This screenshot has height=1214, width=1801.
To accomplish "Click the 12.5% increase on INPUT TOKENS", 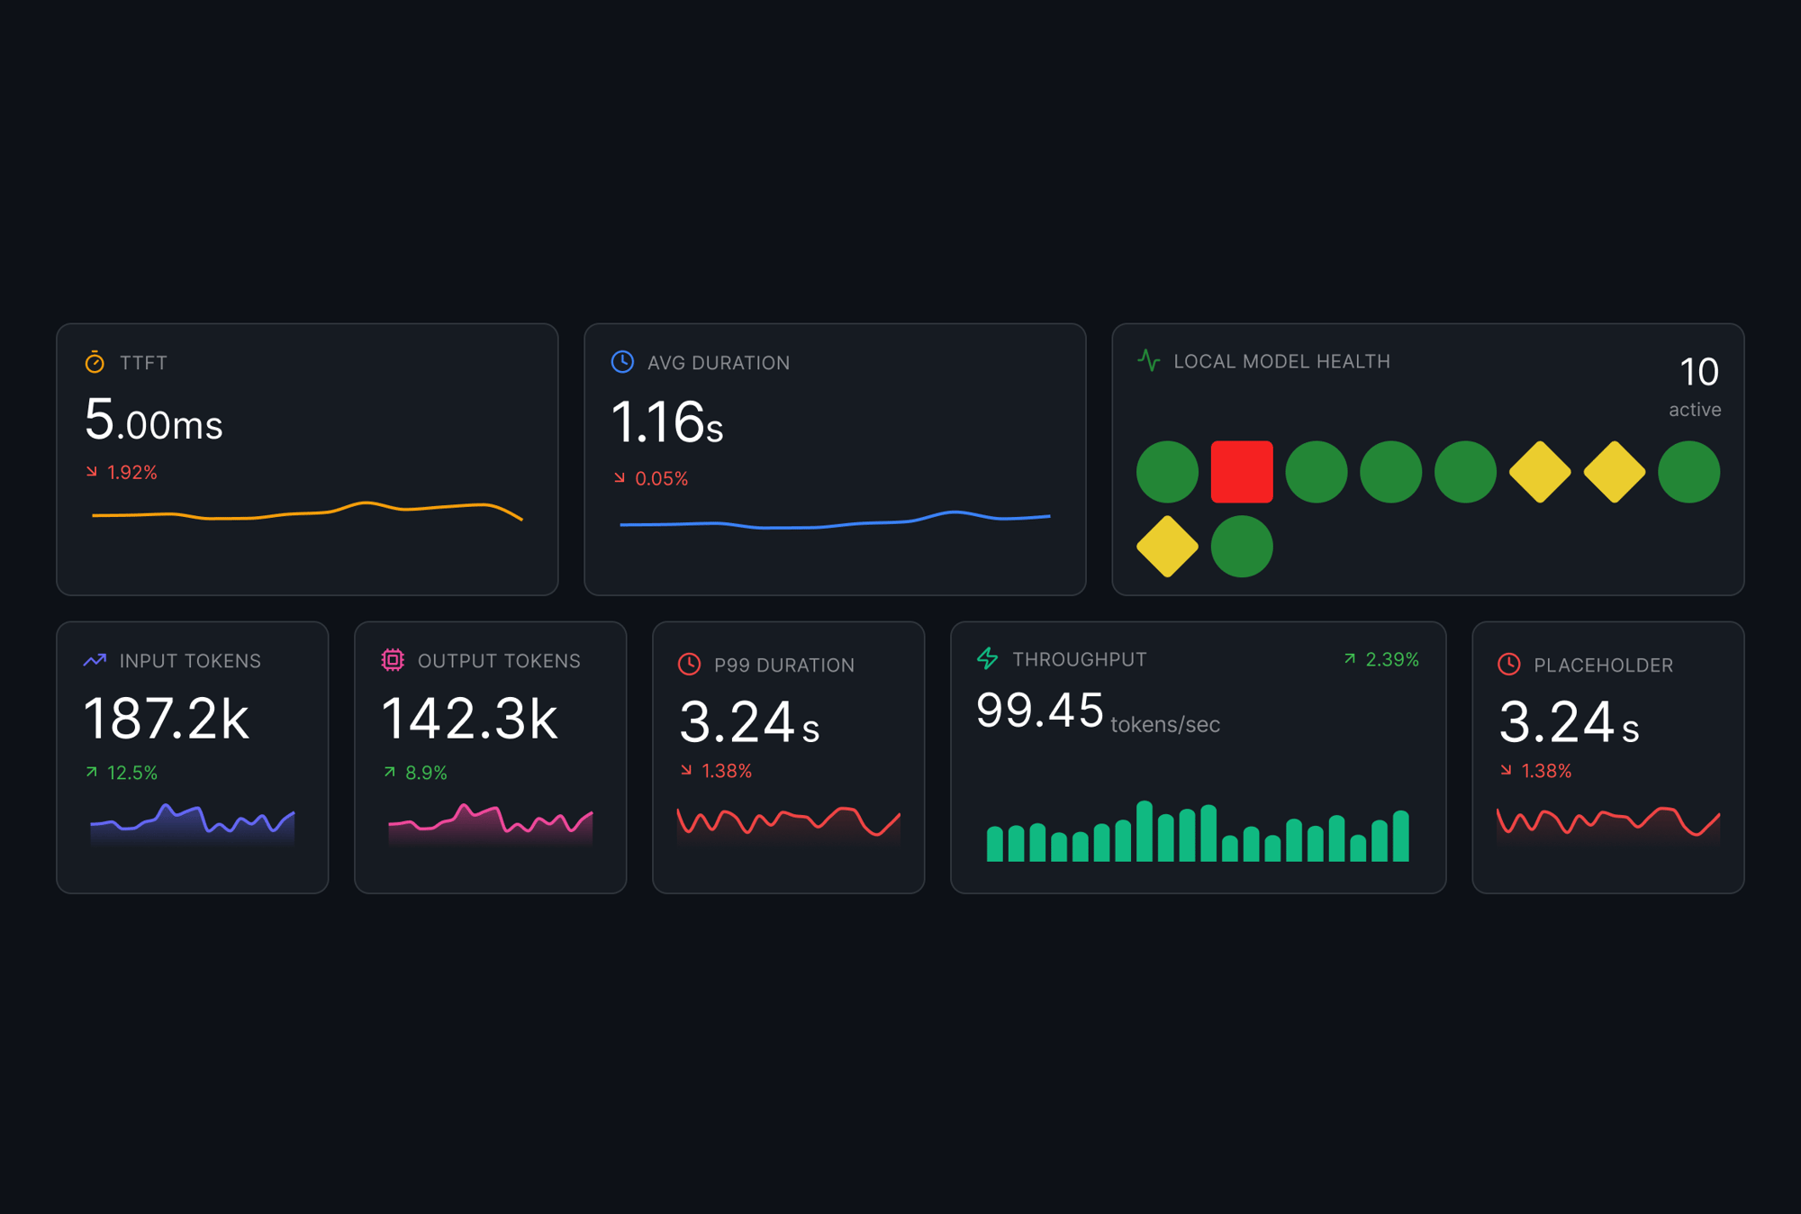I will pyautogui.click(x=123, y=772).
